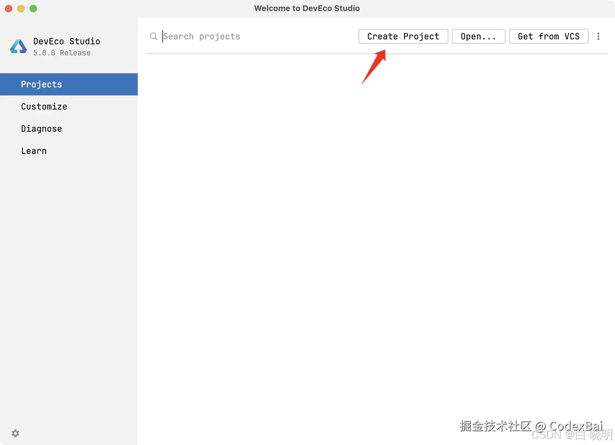Click the Open... button
The width and height of the screenshot is (615, 445).
click(479, 37)
